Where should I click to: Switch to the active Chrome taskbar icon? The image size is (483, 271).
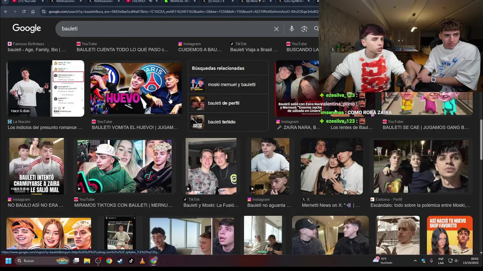click(x=154, y=260)
